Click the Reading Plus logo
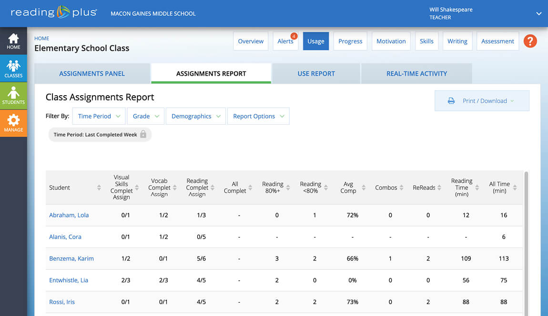 point(53,13)
